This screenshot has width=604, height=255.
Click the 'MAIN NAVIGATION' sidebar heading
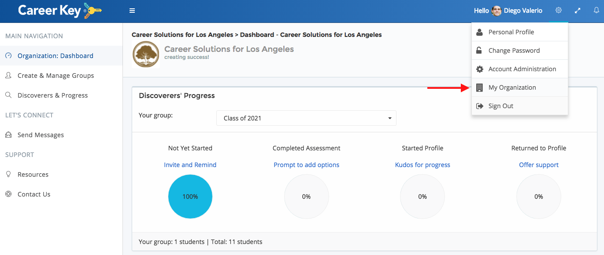click(x=34, y=36)
